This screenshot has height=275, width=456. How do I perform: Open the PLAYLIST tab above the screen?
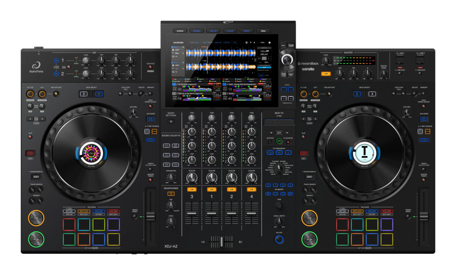(230, 31)
